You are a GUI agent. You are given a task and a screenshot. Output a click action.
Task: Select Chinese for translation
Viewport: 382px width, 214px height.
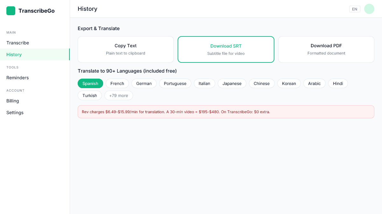pyautogui.click(x=262, y=83)
